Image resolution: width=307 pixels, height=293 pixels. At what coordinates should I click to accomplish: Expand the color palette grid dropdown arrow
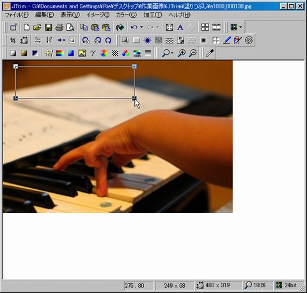click(x=240, y=27)
